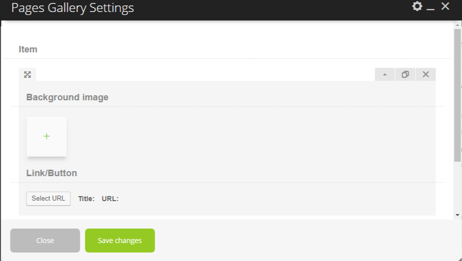Screen dimensions: 462x261
Task: Click Save changes
Action: point(120,241)
